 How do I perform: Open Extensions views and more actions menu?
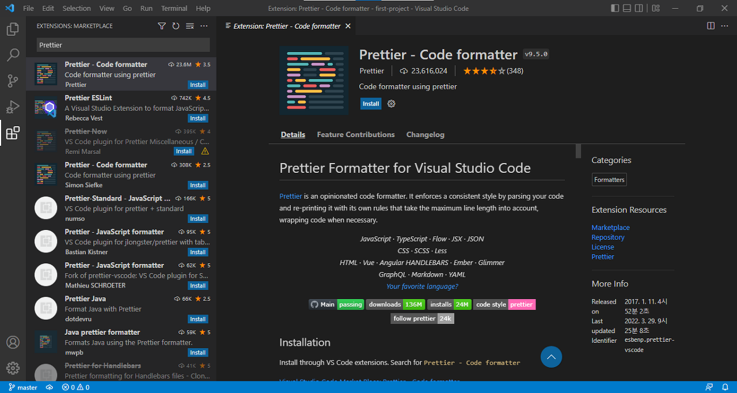tap(204, 26)
